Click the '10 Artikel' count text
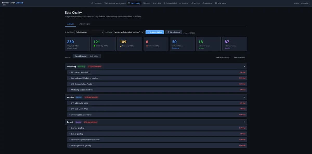Screen dimensions: 312x154 pyautogui.click(x=242, y=115)
